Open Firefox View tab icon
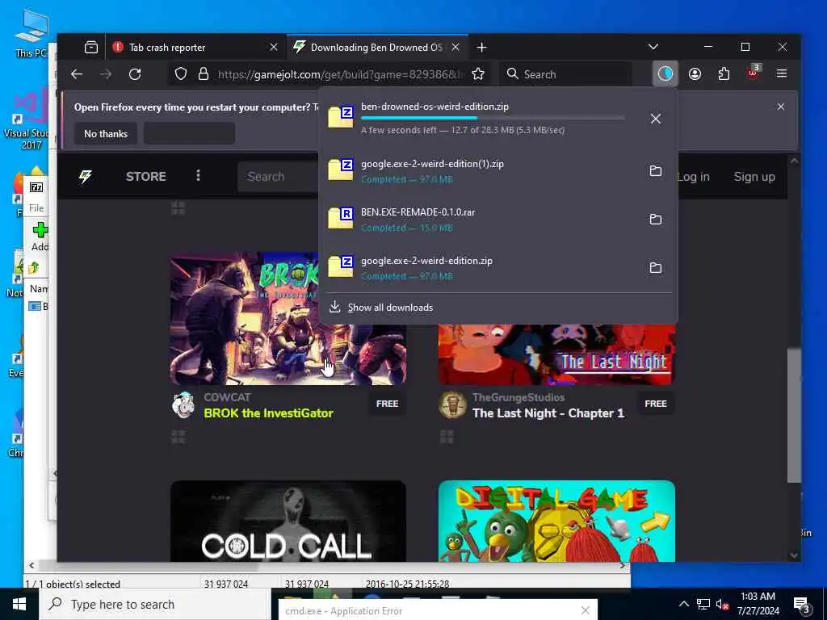Image resolution: width=827 pixels, height=620 pixels. pyautogui.click(x=91, y=48)
